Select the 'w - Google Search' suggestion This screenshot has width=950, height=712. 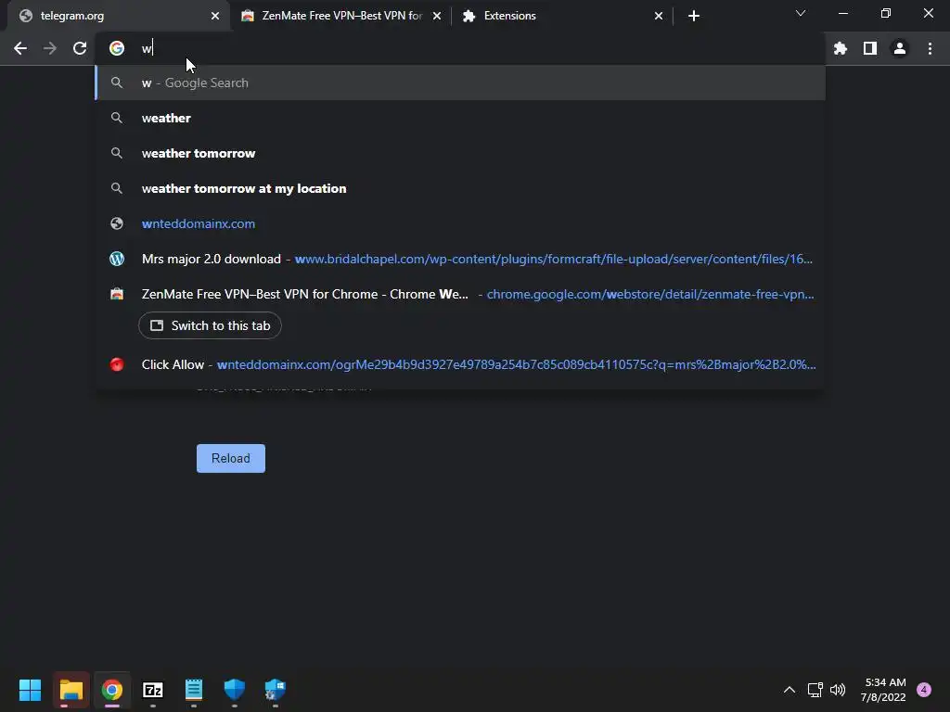coord(460,83)
